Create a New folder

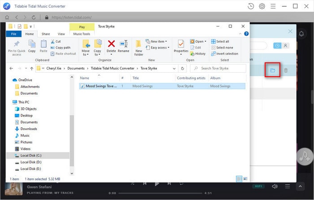139,48
